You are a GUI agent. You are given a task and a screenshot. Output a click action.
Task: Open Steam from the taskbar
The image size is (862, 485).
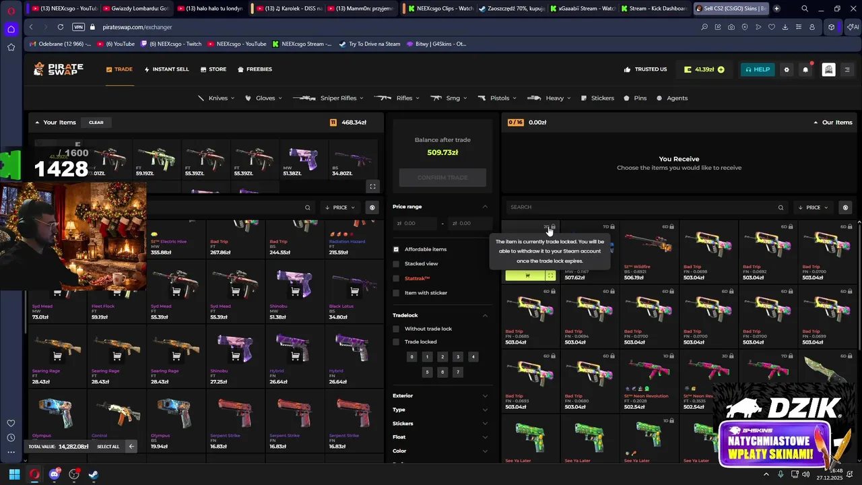tap(94, 474)
